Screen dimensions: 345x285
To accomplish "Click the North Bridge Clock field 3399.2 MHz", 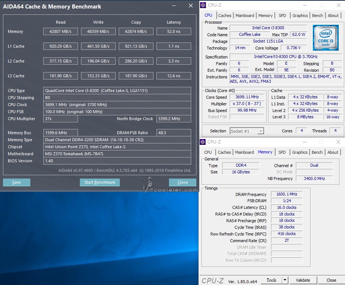I will 173,119.
